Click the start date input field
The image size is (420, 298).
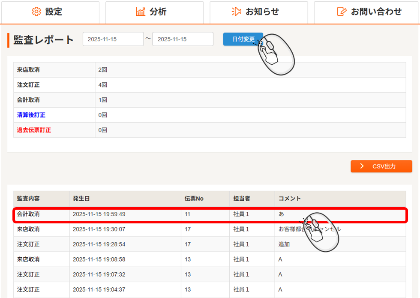coord(113,39)
